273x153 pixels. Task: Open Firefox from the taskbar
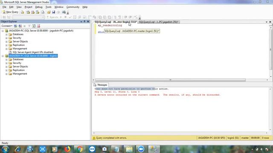tap(67, 149)
